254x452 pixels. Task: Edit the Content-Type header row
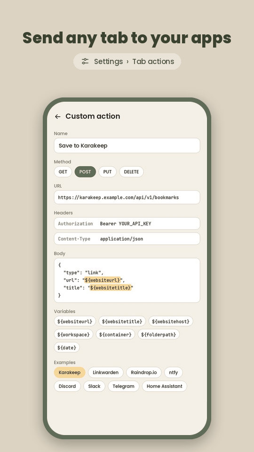pos(127,239)
